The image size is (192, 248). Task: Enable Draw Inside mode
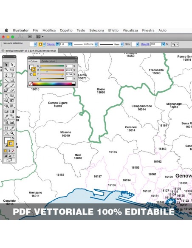13,155
